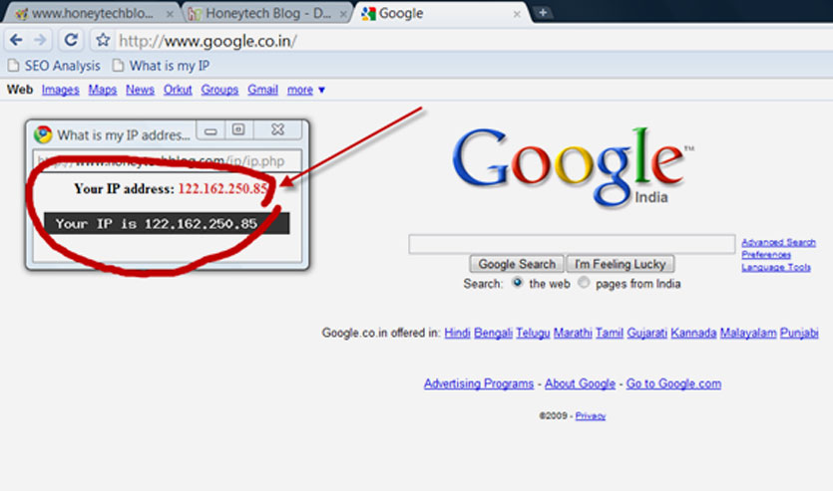The height and width of the screenshot is (491, 833).
Task: Go forward using the browser forward arrow
Action: (x=40, y=40)
